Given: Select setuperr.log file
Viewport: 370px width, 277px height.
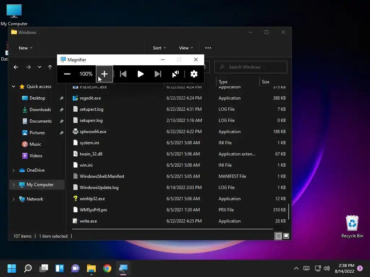Looking at the screenshot, I should pyautogui.click(x=91, y=120).
